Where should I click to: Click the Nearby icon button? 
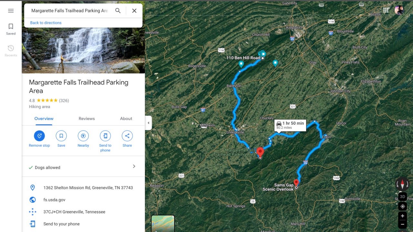pos(83,136)
